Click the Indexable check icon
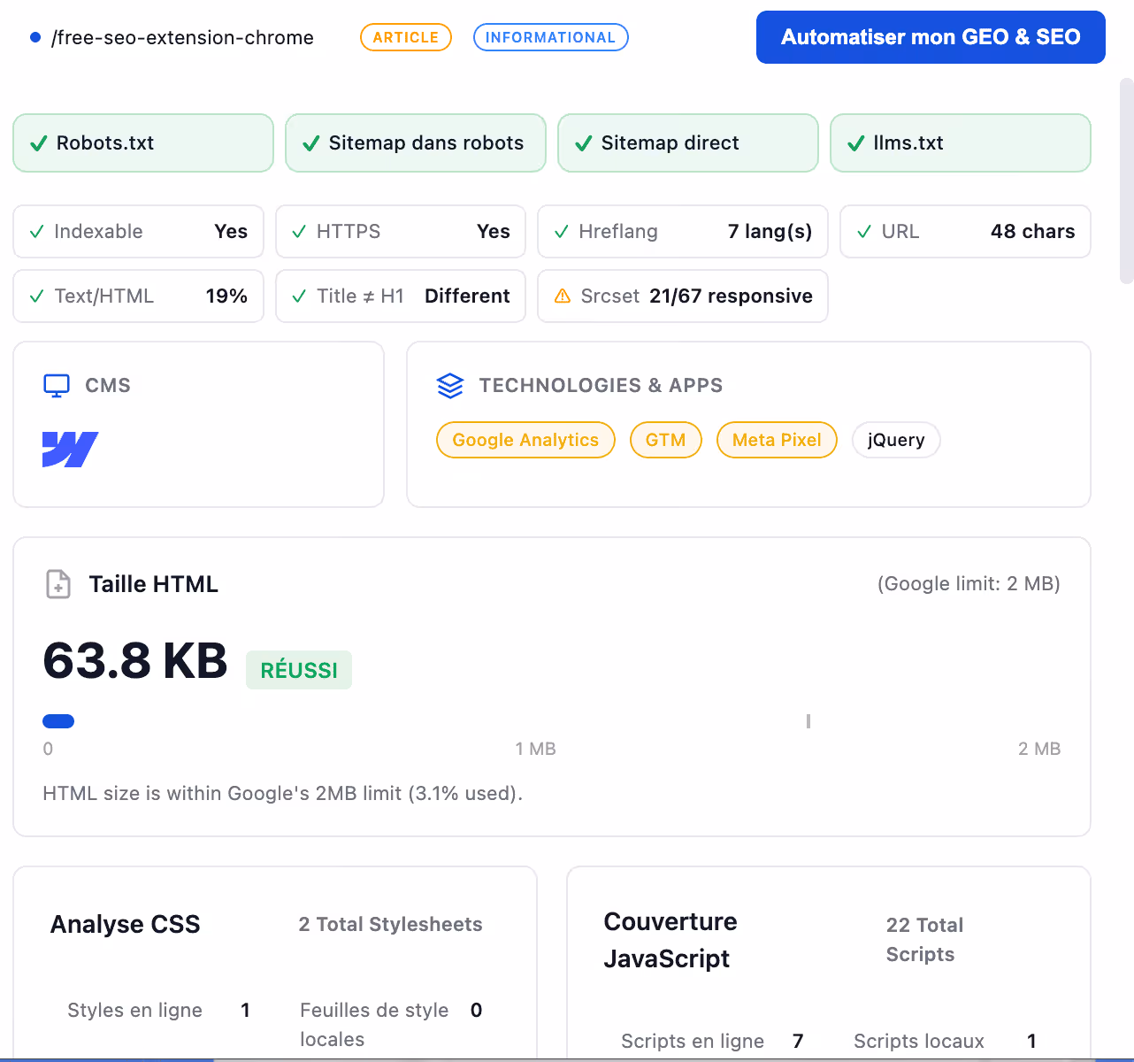 coord(37,232)
